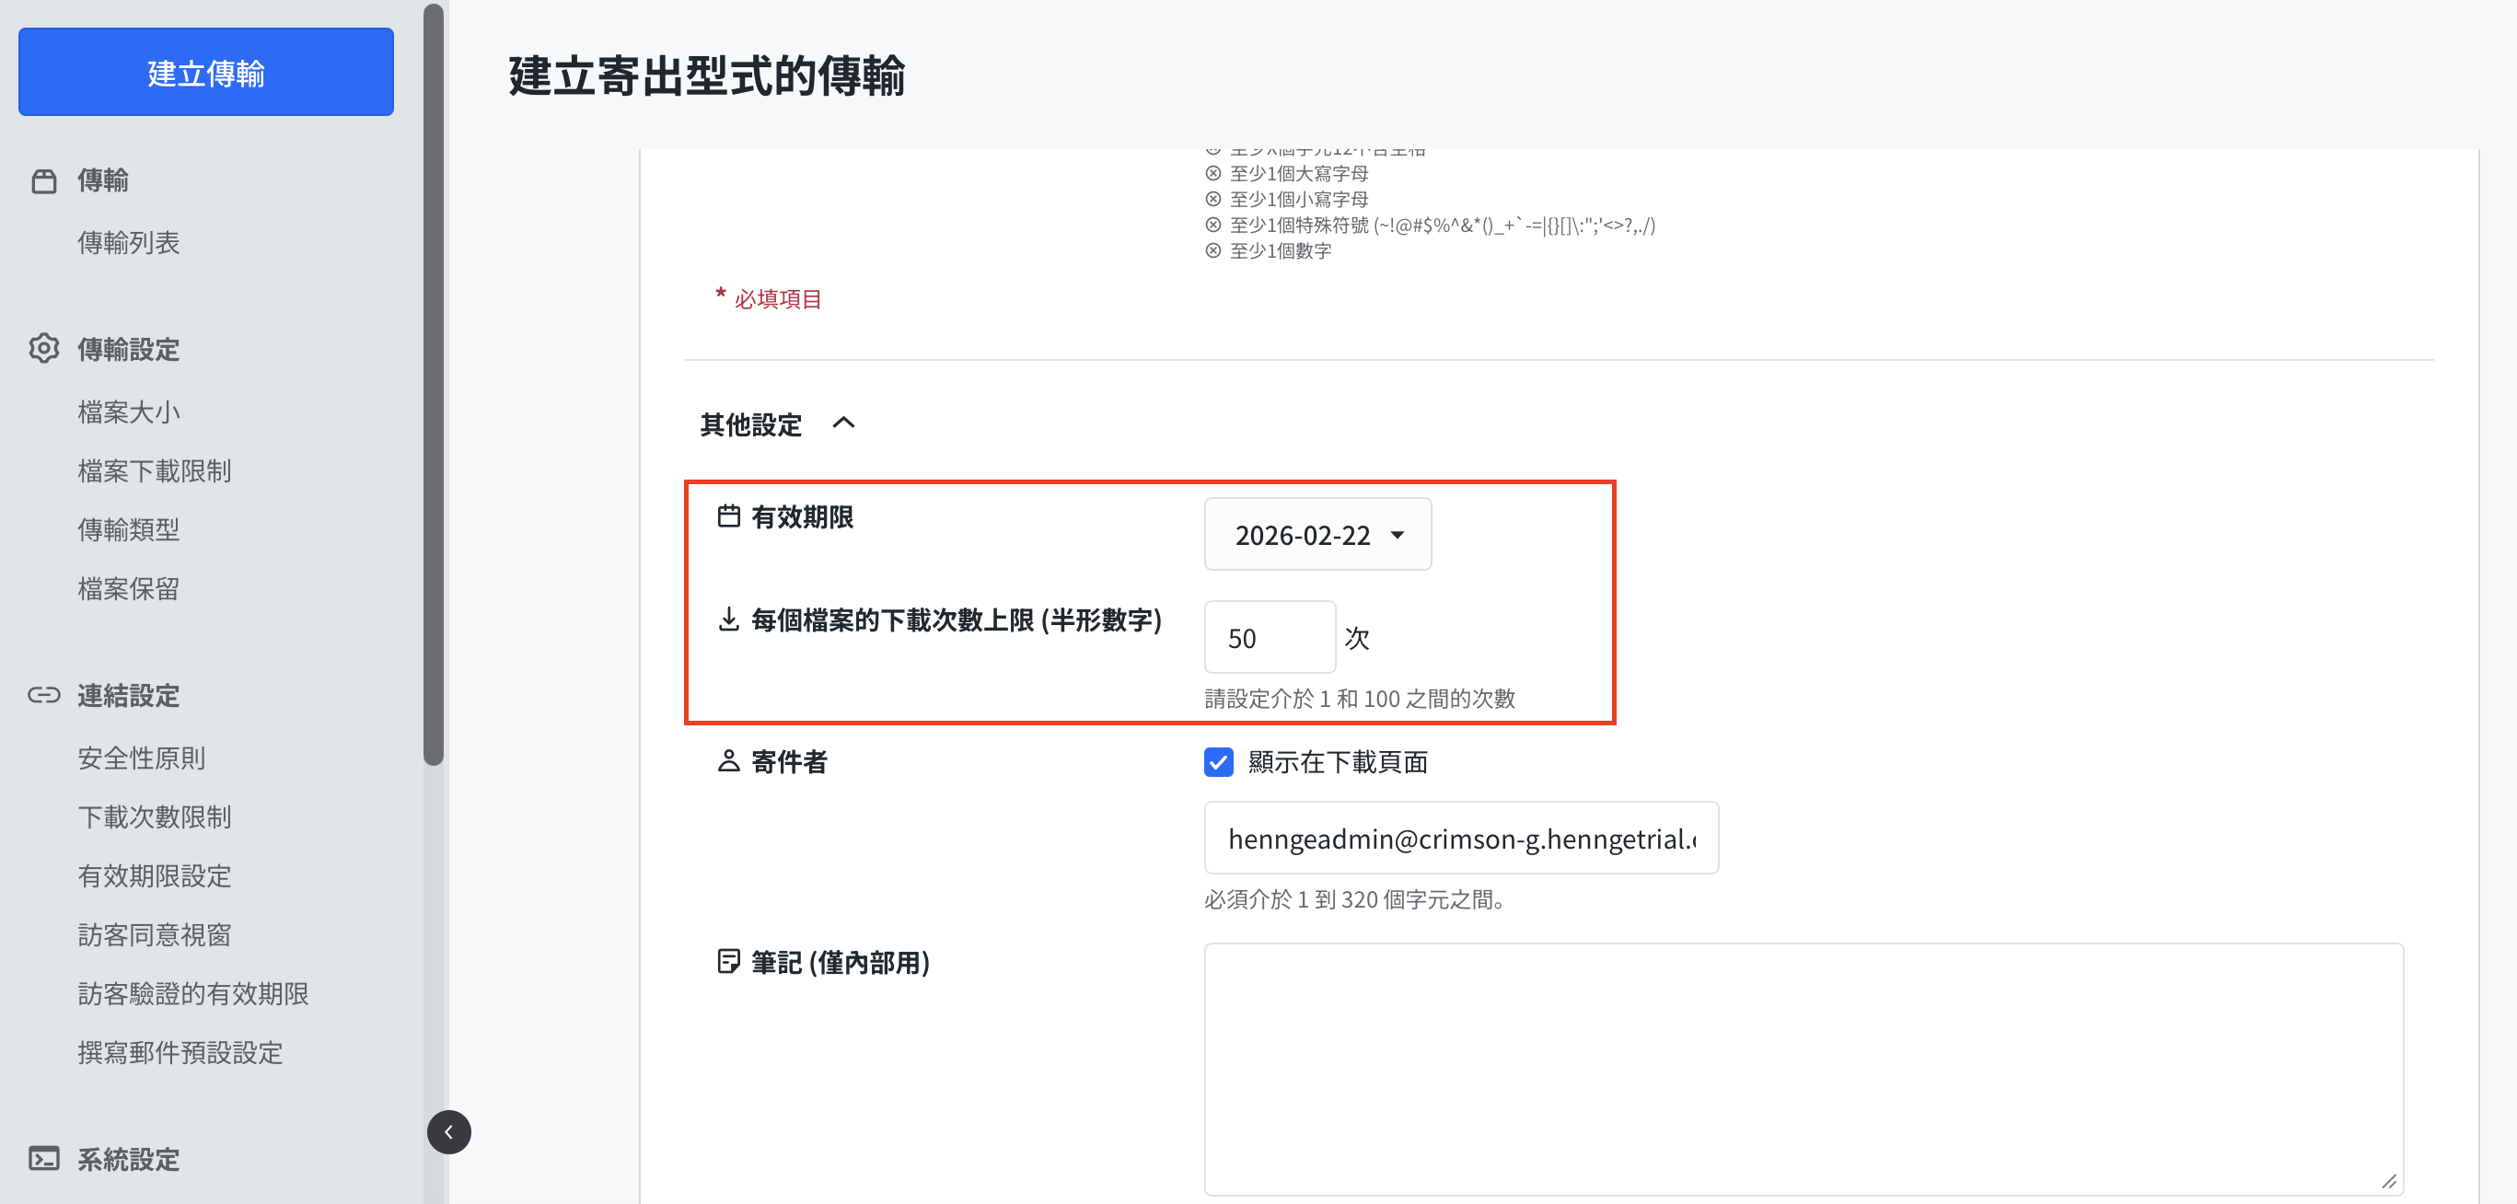Viewport: 2517px width, 1204px height.
Task: Open 傳輸列表 in the sidebar
Action: click(129, 242)
